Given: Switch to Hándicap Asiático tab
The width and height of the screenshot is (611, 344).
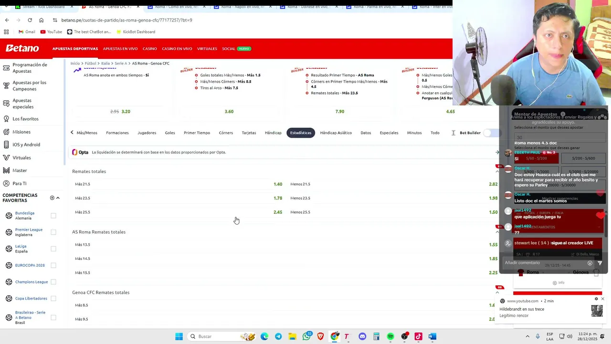Looking at the screenshot, I should coord(336,133).
